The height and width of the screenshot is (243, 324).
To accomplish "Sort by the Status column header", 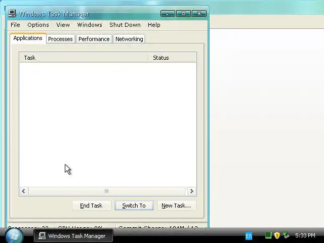I will 172,58.
